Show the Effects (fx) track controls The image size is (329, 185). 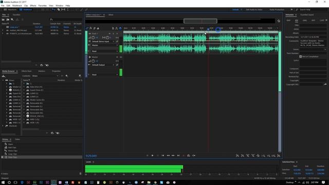coord(90,28)
